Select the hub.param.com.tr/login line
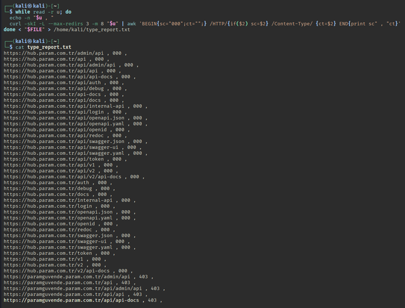Viewport: 405px width, 308px height. click(59, 206)
